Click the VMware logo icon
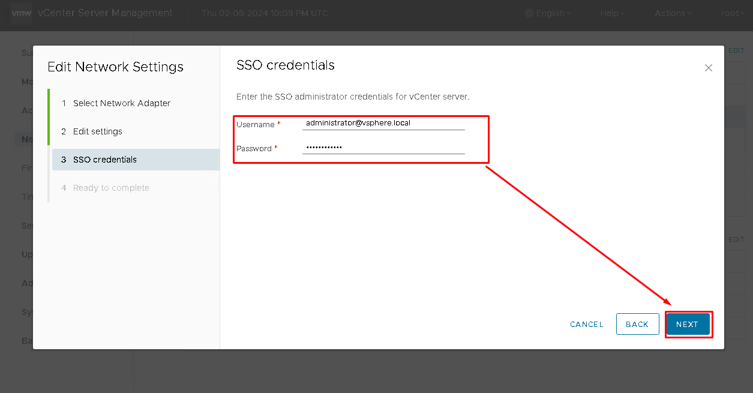The height and width of the screenshot is (393, 753). [x=22, y=13]
